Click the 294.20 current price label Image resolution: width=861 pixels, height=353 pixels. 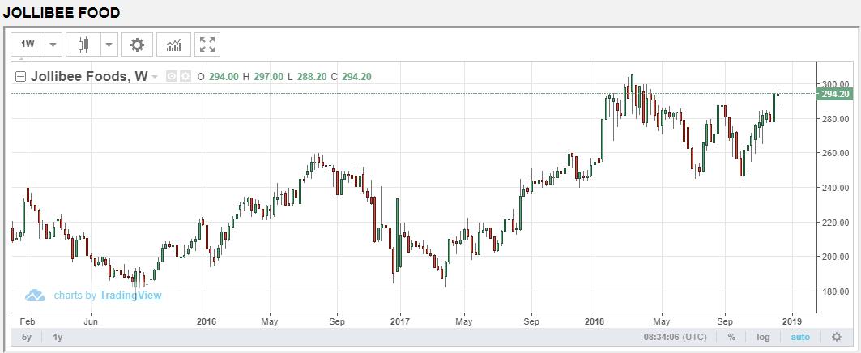click(833, 95)
